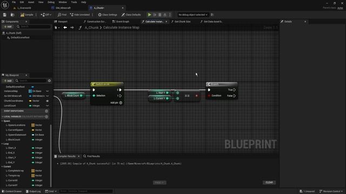Click L-Block Count variable node
Viewport: 346px width, 194px height.
pyautogui.click(x=74, y=96)
